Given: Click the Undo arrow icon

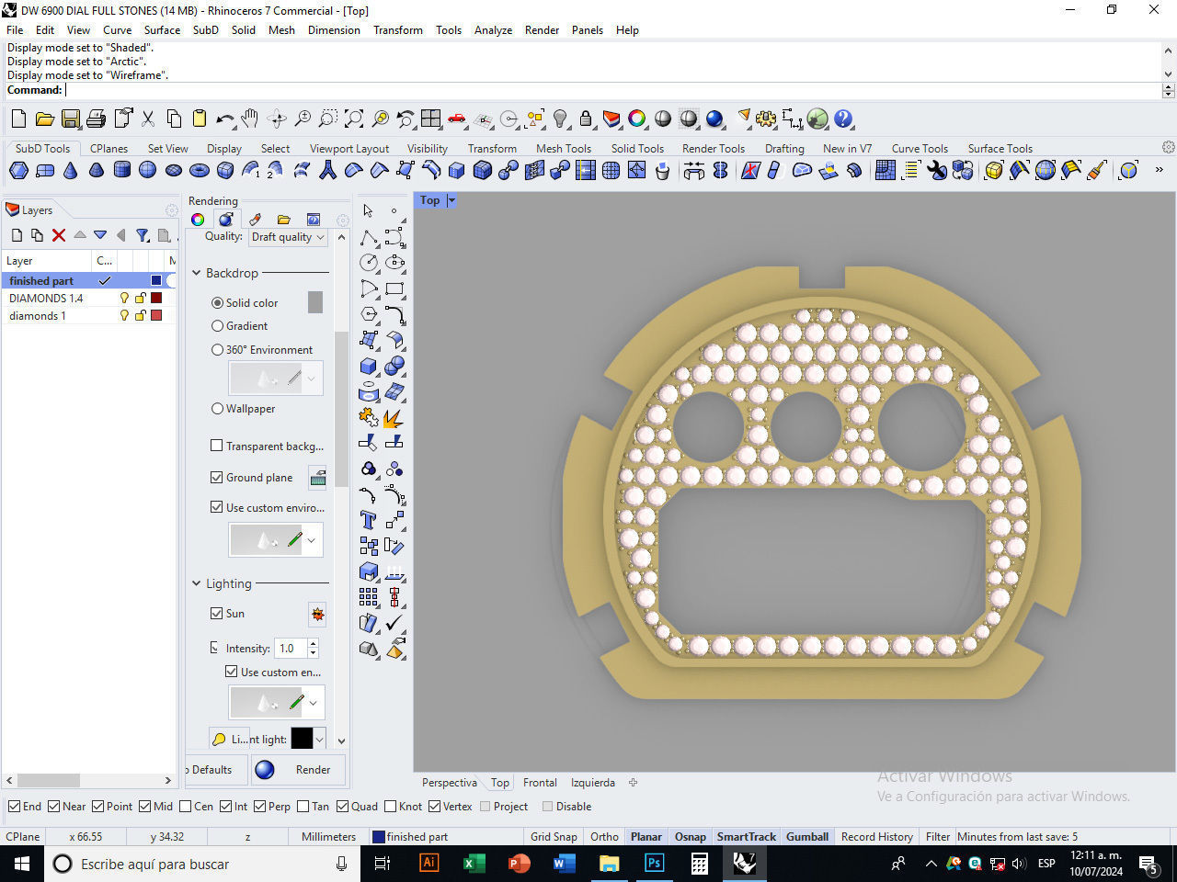Looking at the screenshot, I should pyautogui.click(x=224, y=119).
